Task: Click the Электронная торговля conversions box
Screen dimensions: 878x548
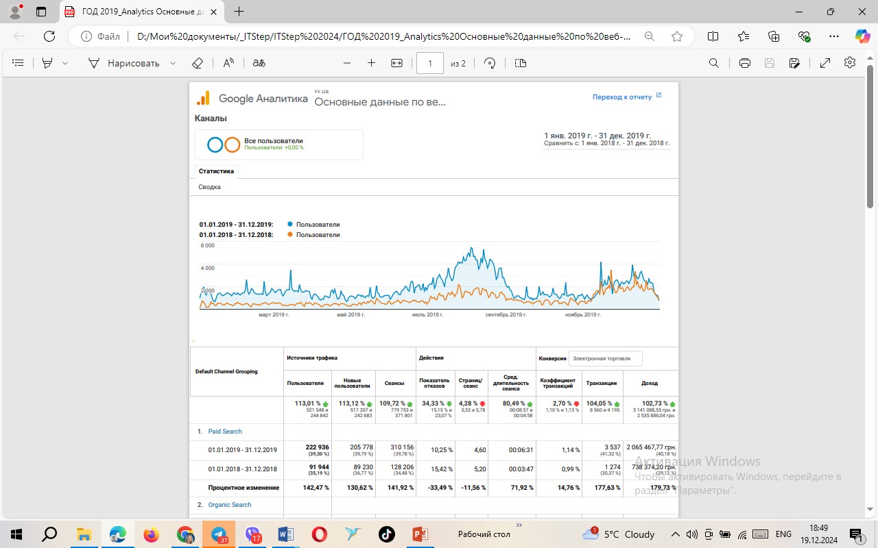Action: coord(605,358)
